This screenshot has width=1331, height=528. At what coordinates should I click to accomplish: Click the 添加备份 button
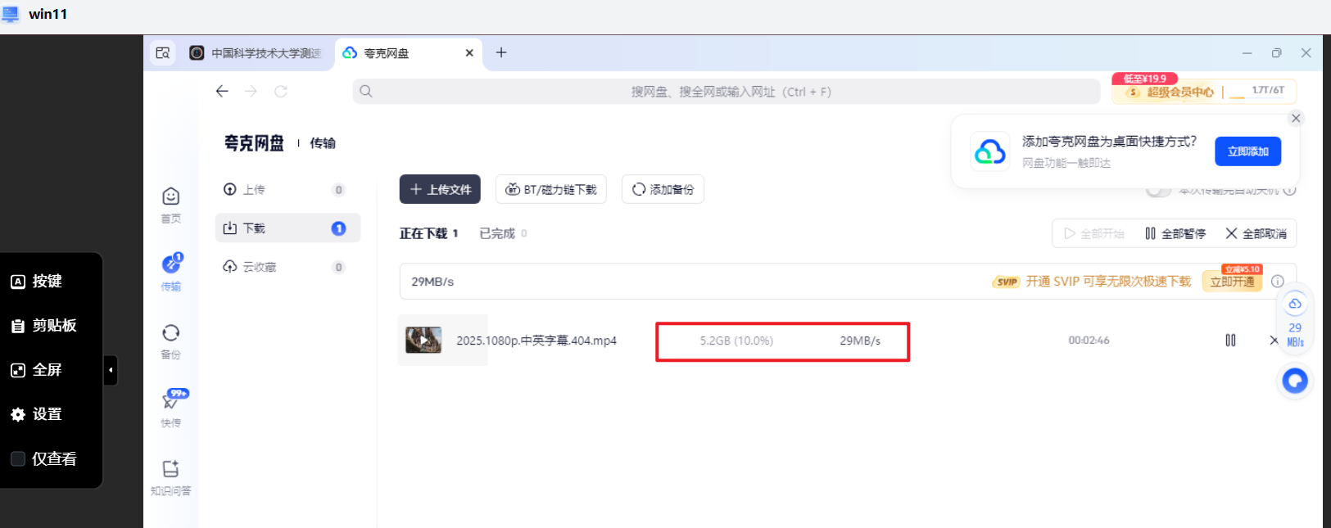pos(663,189)
